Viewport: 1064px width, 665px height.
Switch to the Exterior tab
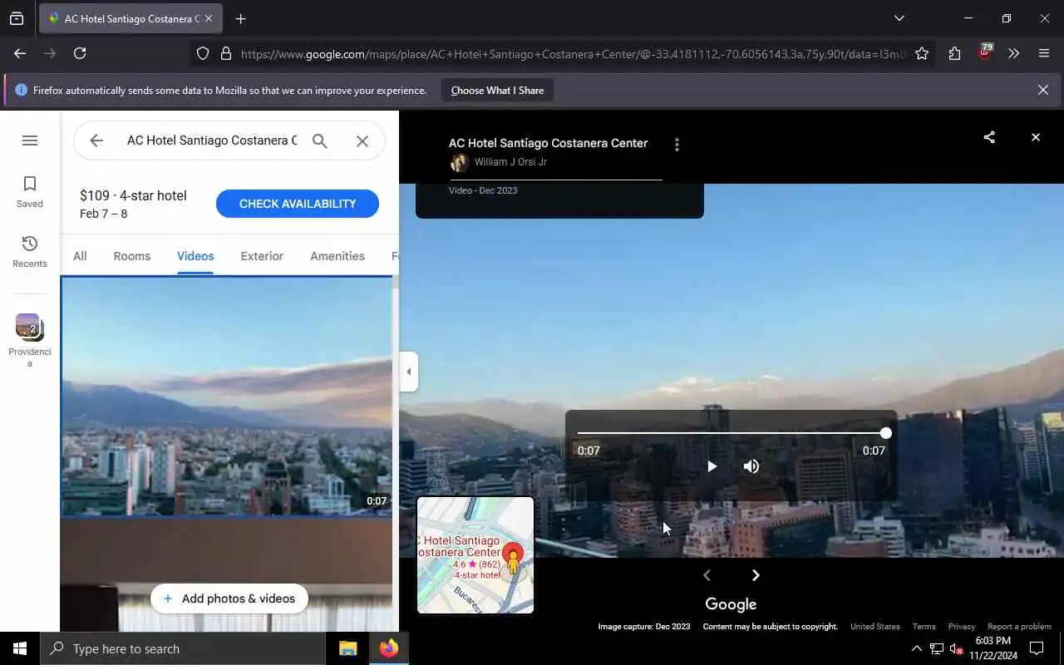262,256
